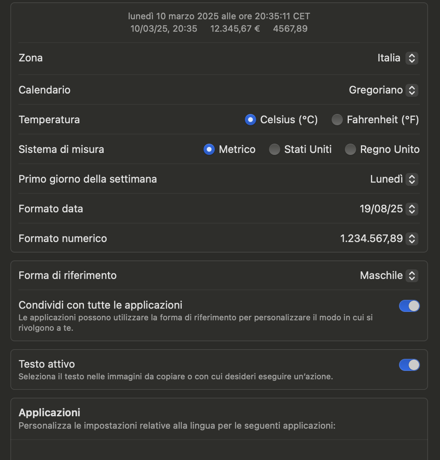Click the currency preview 12.345,67 €
This screenshot has width=440, height=460.
coord(235,28)
